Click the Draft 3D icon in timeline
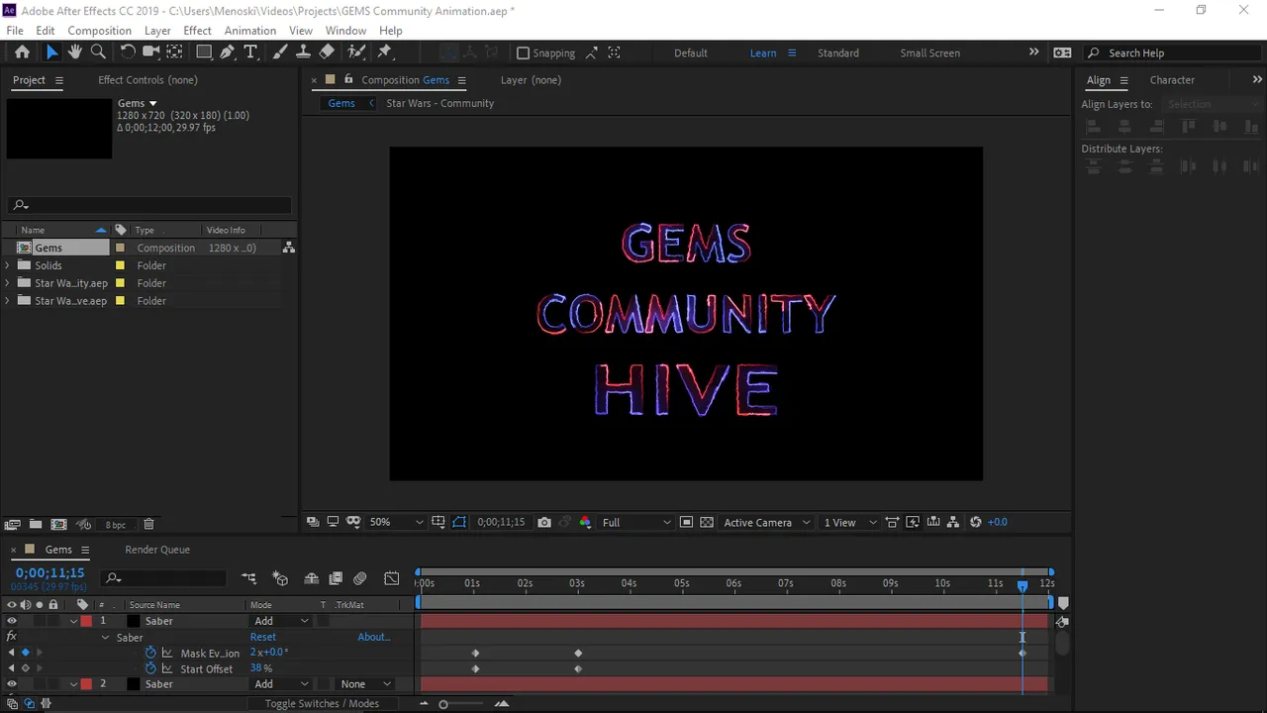This screenshot has width=1267, height=713. pyautogui.click(x=280, y=578)
